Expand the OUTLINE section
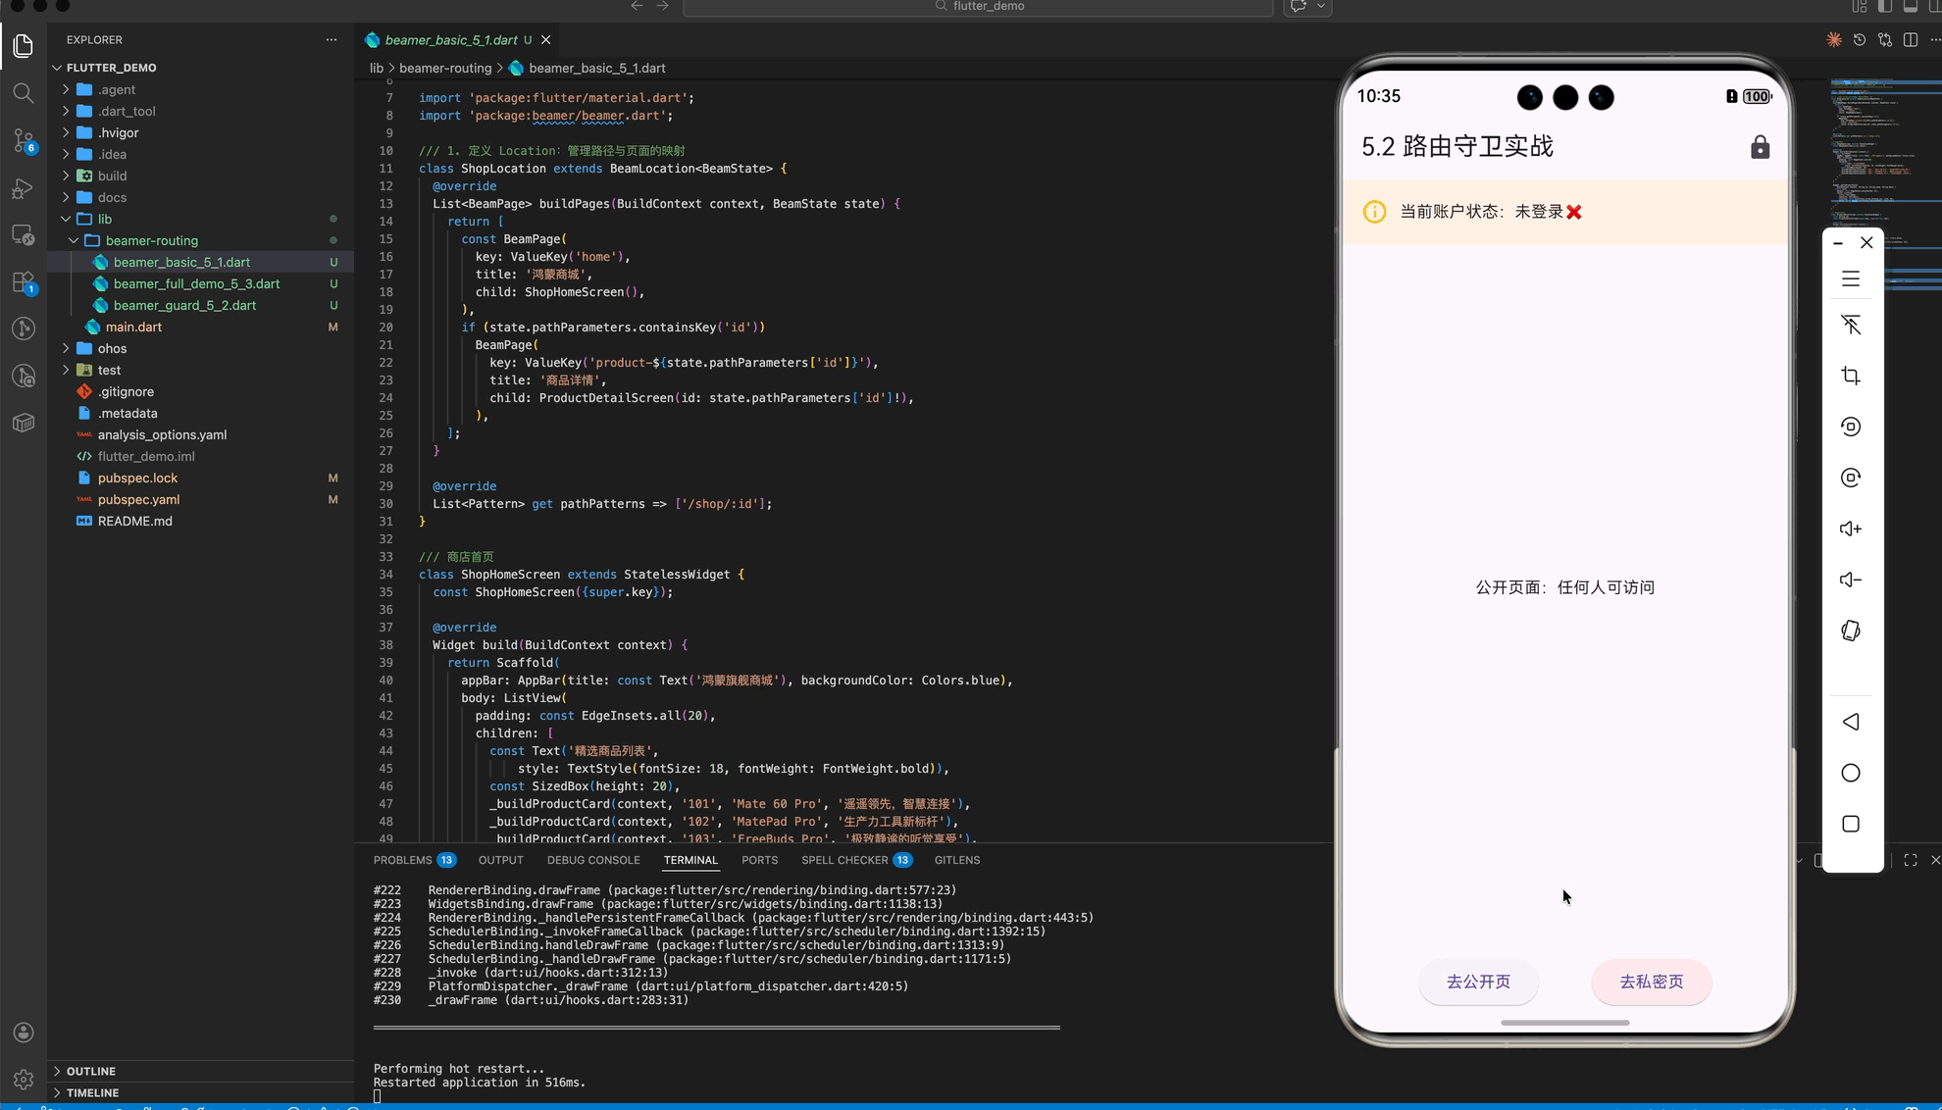 point(91,1071)
